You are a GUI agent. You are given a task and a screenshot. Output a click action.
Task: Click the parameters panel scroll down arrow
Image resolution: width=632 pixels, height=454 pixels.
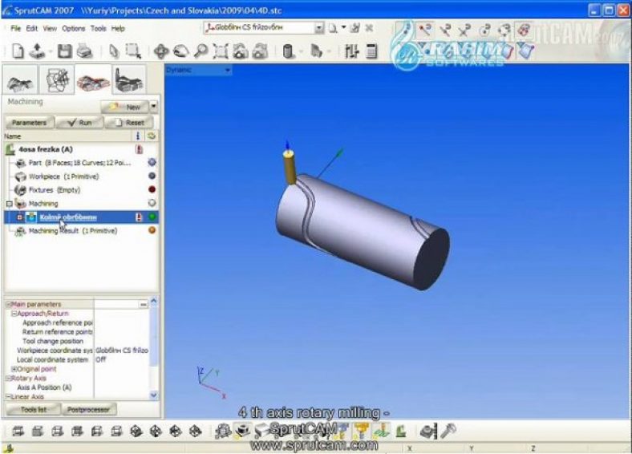[153, 395]
